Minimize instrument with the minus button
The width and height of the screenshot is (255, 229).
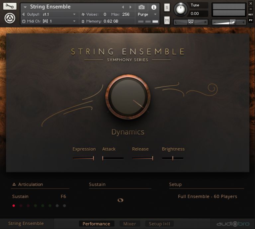(x=251, y=9)
